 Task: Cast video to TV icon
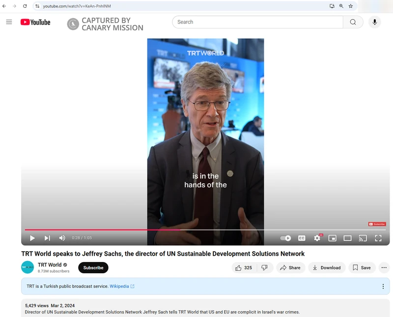pos(363,238)
